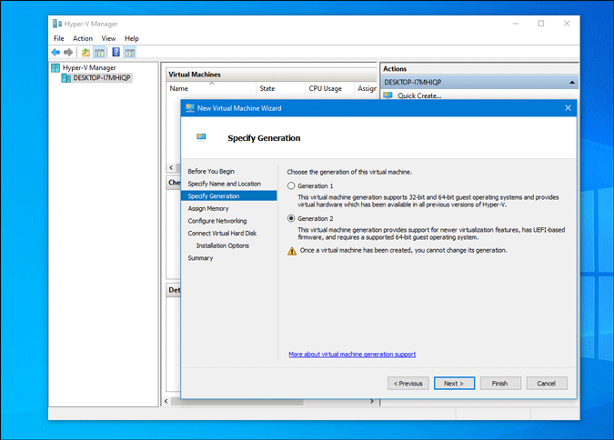The image size is (614, 440).
Task: Toggle the Show/Hide Console Tree icon
Action: [99, 52]
